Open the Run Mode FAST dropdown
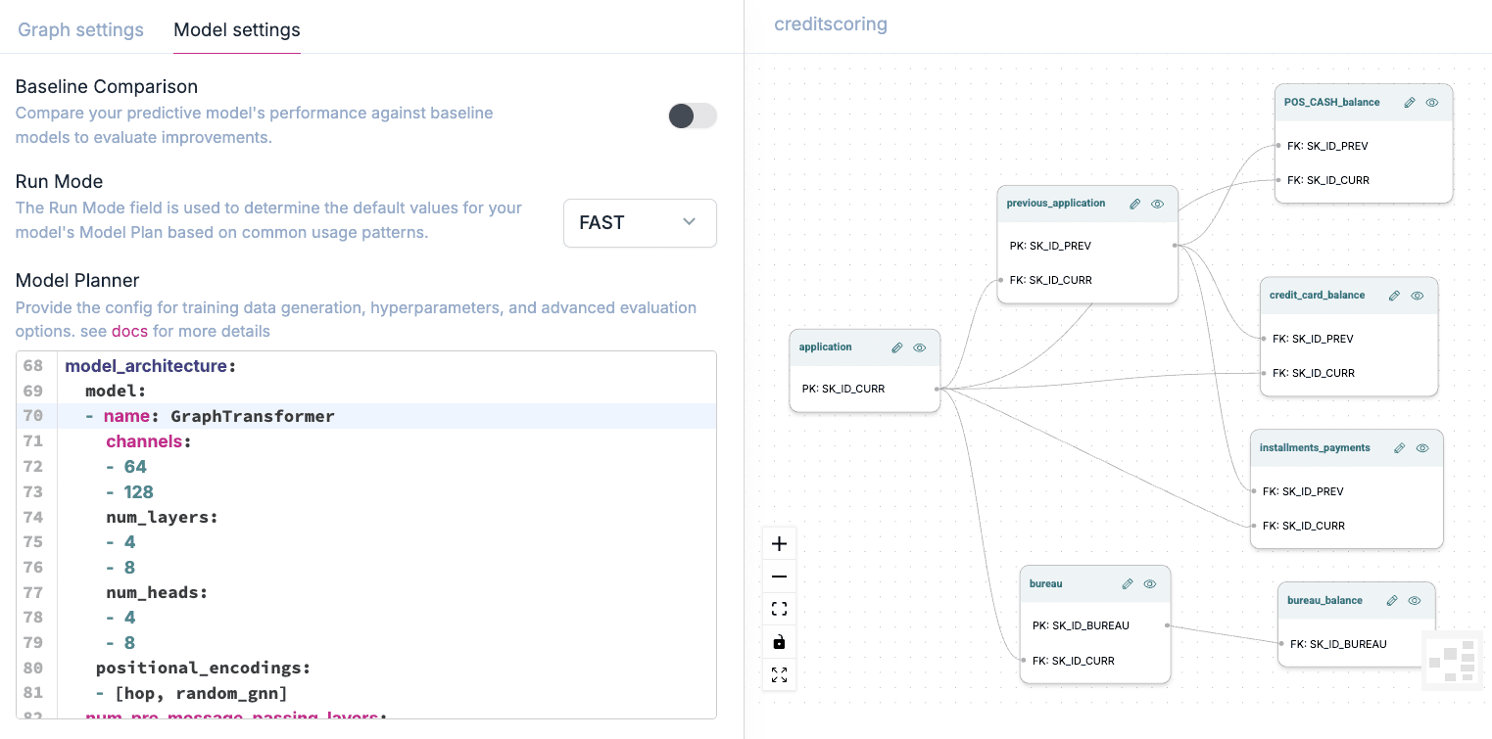This screenshot has width=1492, height=739. 640,223
